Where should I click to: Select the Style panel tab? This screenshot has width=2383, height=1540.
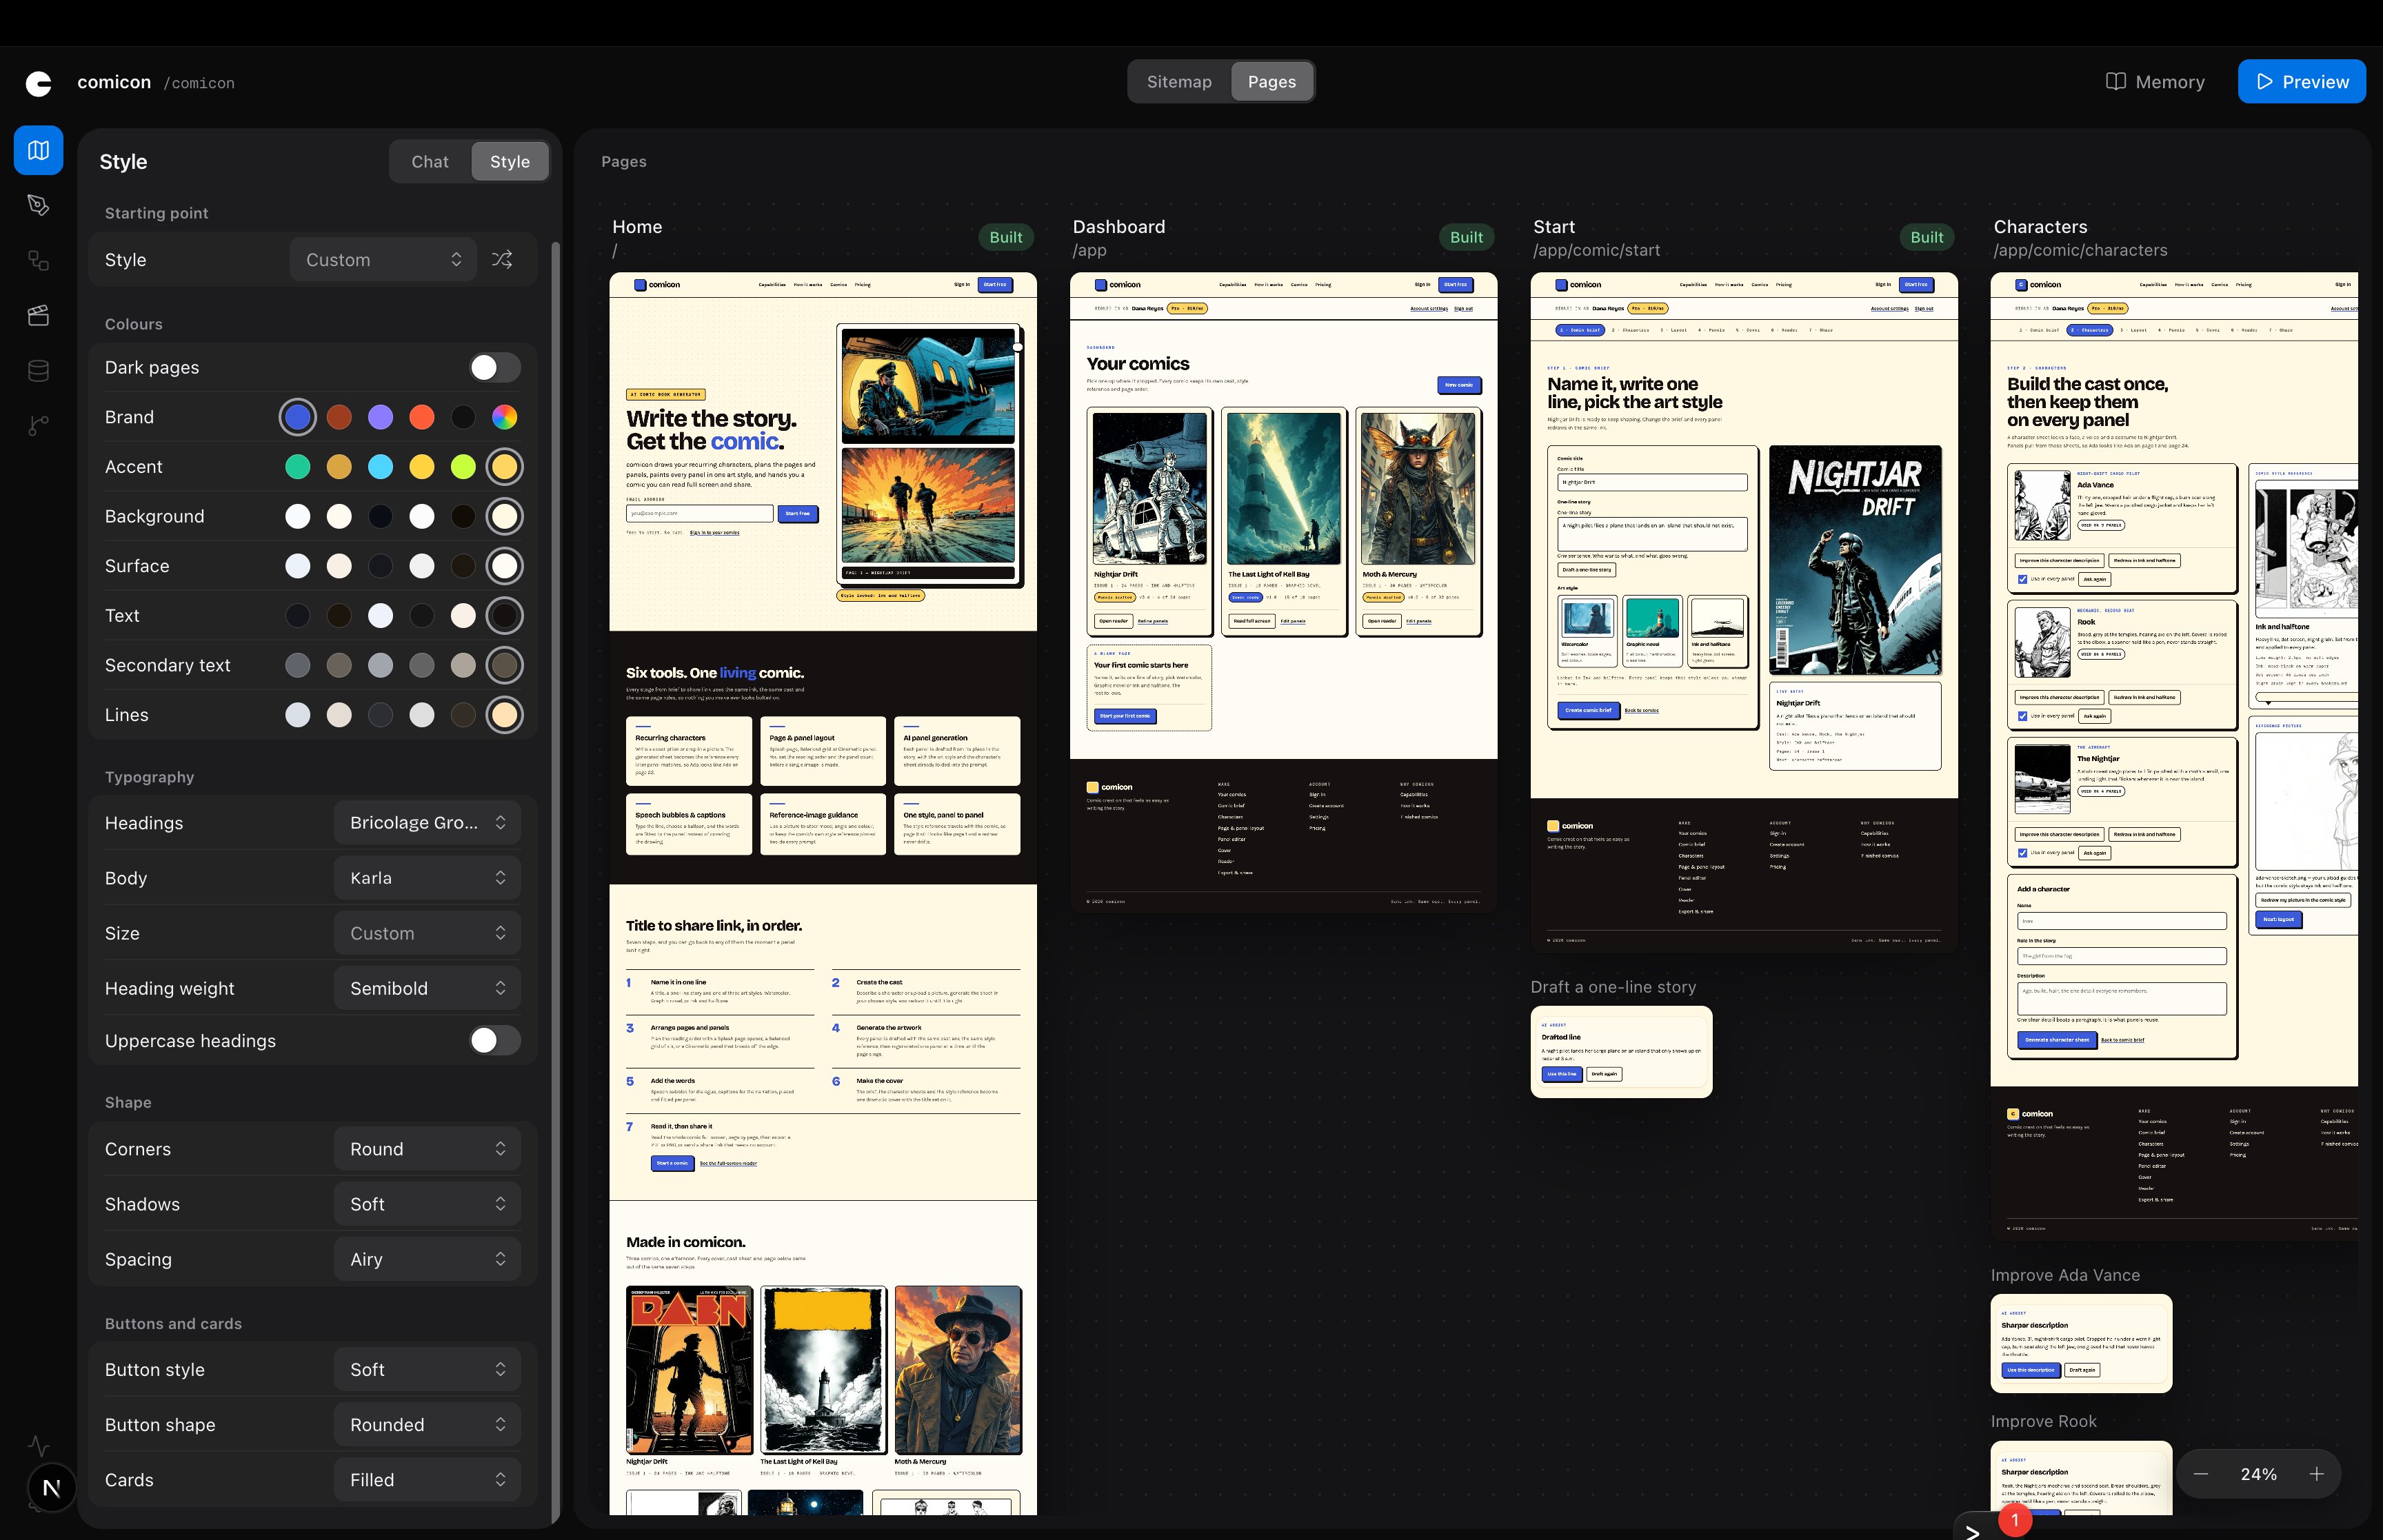pyautogui.click(x=510, y=162)
